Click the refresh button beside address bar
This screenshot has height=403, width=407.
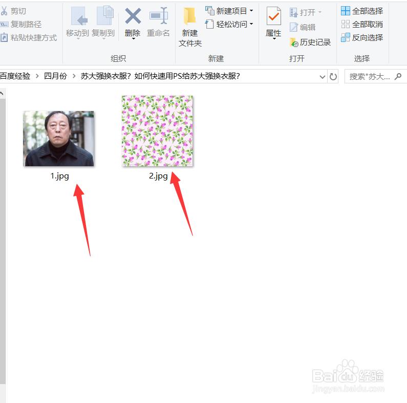(x=333, y=77)
